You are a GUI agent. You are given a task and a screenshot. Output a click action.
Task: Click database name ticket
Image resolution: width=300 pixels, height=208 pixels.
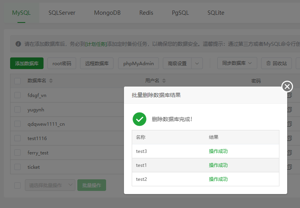pyautogui.click(x=34, y=167)
